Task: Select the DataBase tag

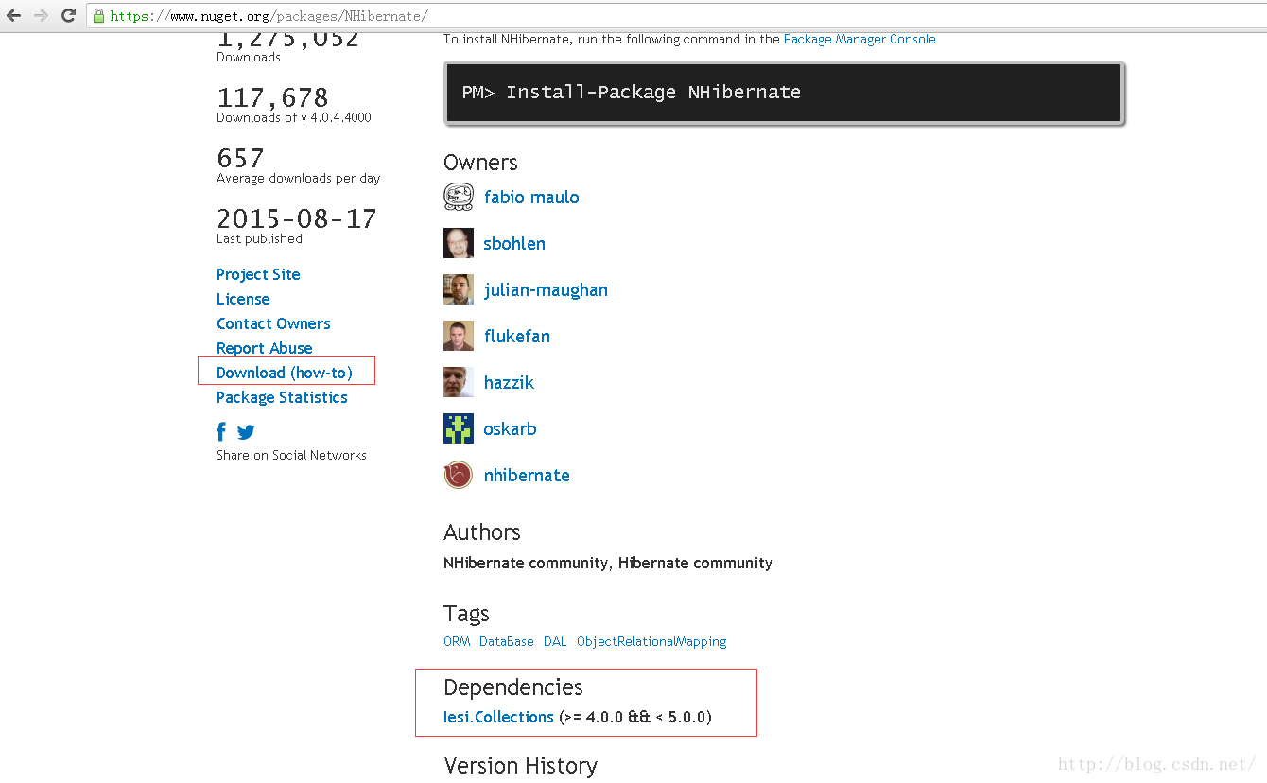Action: click(507, 641)
